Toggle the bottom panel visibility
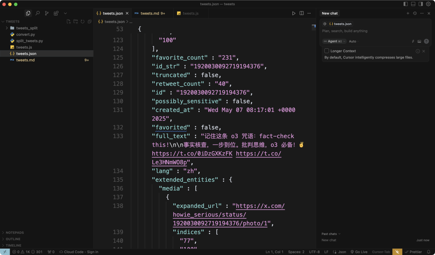The image size is (435, 255). coord(413,4)
